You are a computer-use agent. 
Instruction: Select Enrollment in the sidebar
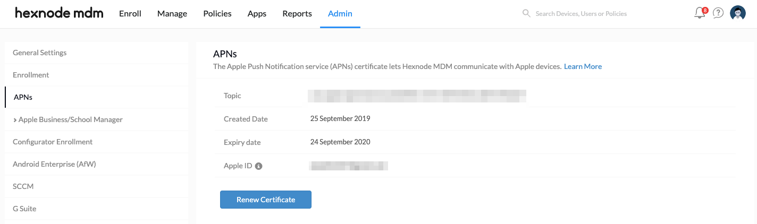96,75
